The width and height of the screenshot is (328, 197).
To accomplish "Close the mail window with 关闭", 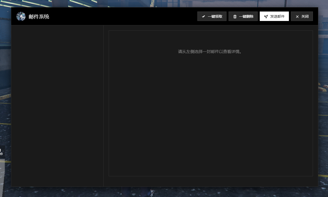I will click(302, 16).
